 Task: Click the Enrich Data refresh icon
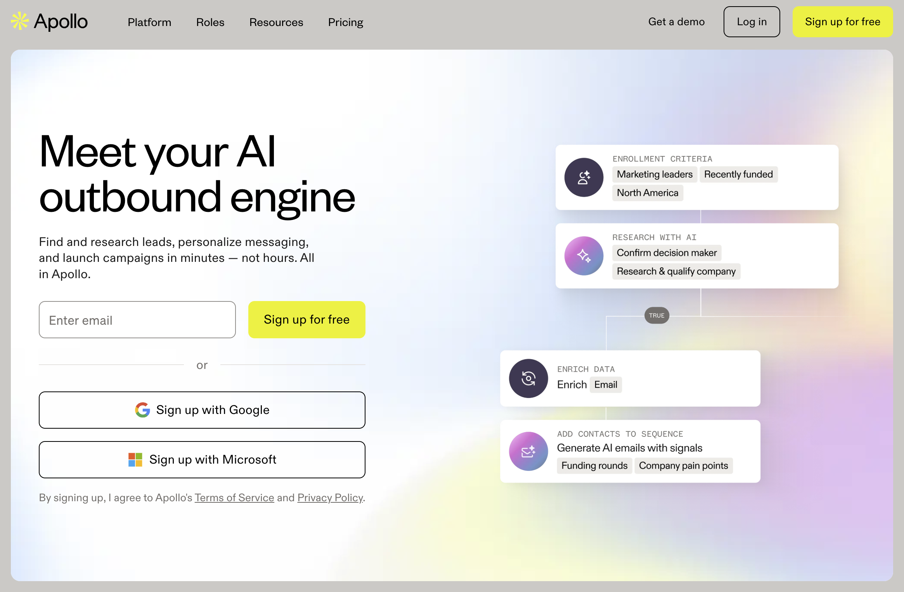[x=528, y=378]
